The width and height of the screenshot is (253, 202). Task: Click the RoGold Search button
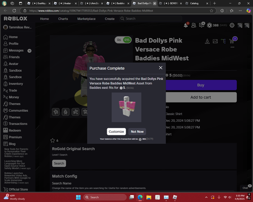(x=59, y=163)
